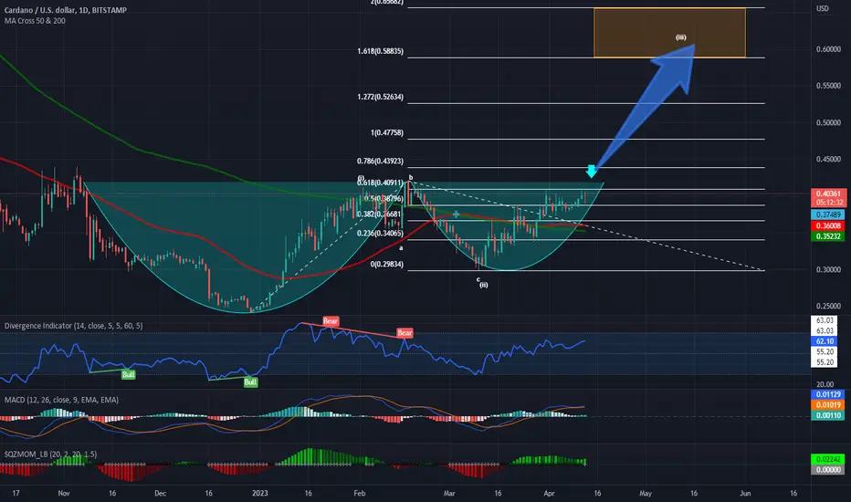Click the Dec label on time axis
The width and height of the screenshot is (851, 502).
(x=160, y=493)
